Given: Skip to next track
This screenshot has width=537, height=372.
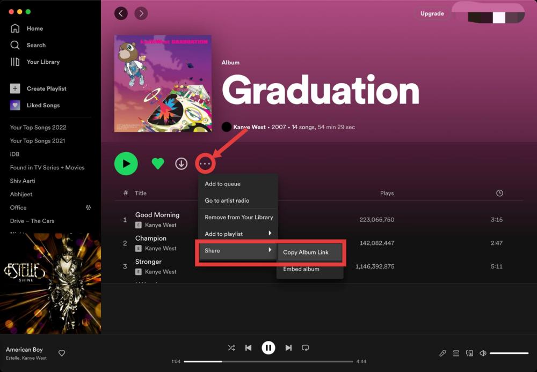Looking at the screenshot, I should click(288, 348).
